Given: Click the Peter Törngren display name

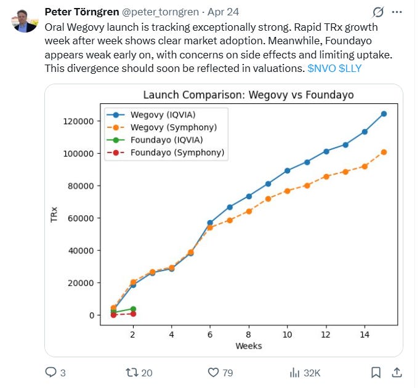Looking at the screenshot, I should click(x=82, y=12).
